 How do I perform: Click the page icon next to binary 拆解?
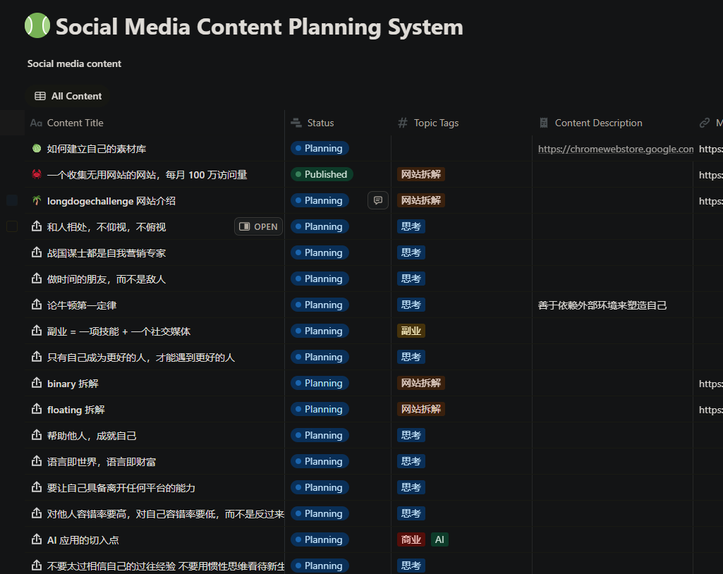[37, 383]
